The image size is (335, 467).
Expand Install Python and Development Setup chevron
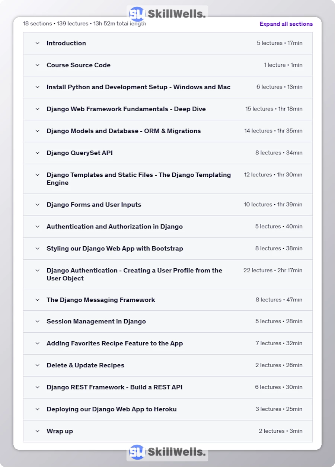click(x=37, y=87)
